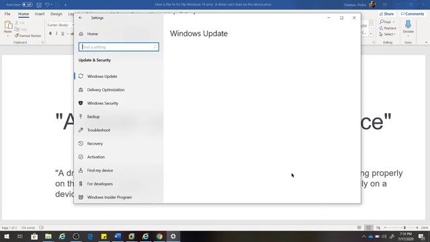This screenshot has height=242, width=430.
Task: Select Windows Update in the sidebar
Action: [x=102, y=76]
